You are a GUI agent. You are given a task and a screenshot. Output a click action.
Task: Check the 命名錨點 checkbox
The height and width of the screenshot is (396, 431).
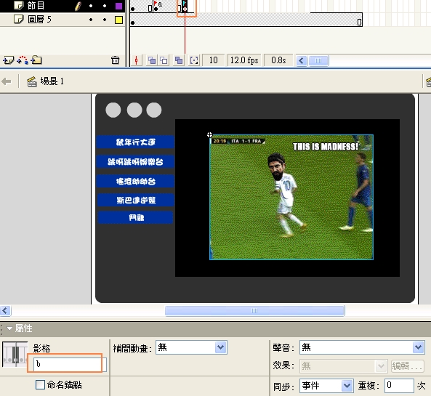coord(41,384)
